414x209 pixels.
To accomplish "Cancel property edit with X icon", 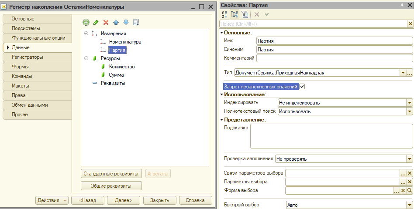I will 257,14.
